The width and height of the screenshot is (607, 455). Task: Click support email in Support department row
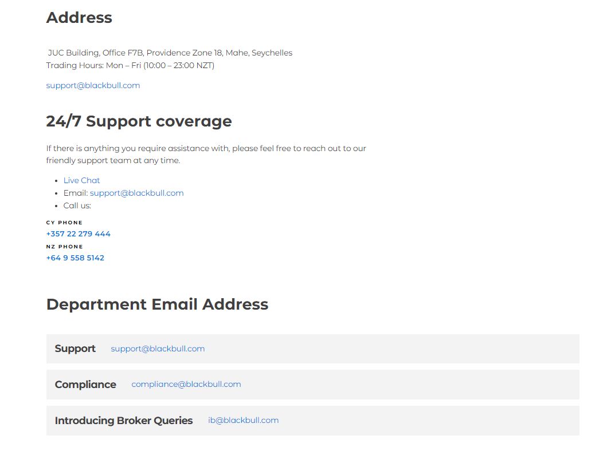(158, 349)
